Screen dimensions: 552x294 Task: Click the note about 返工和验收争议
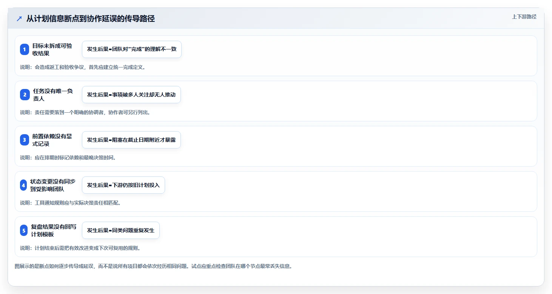click(83, 67)
